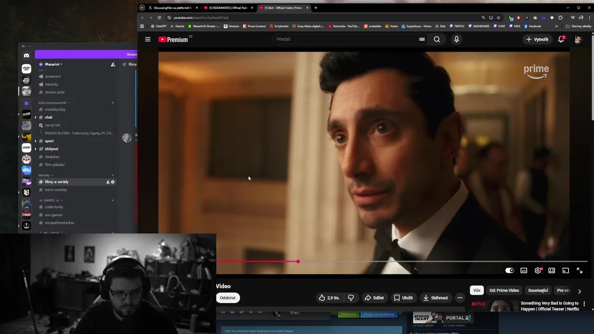594x334 pixels.
Task: Open the browser tab search dropdown
Action: (x=142, y=8)
